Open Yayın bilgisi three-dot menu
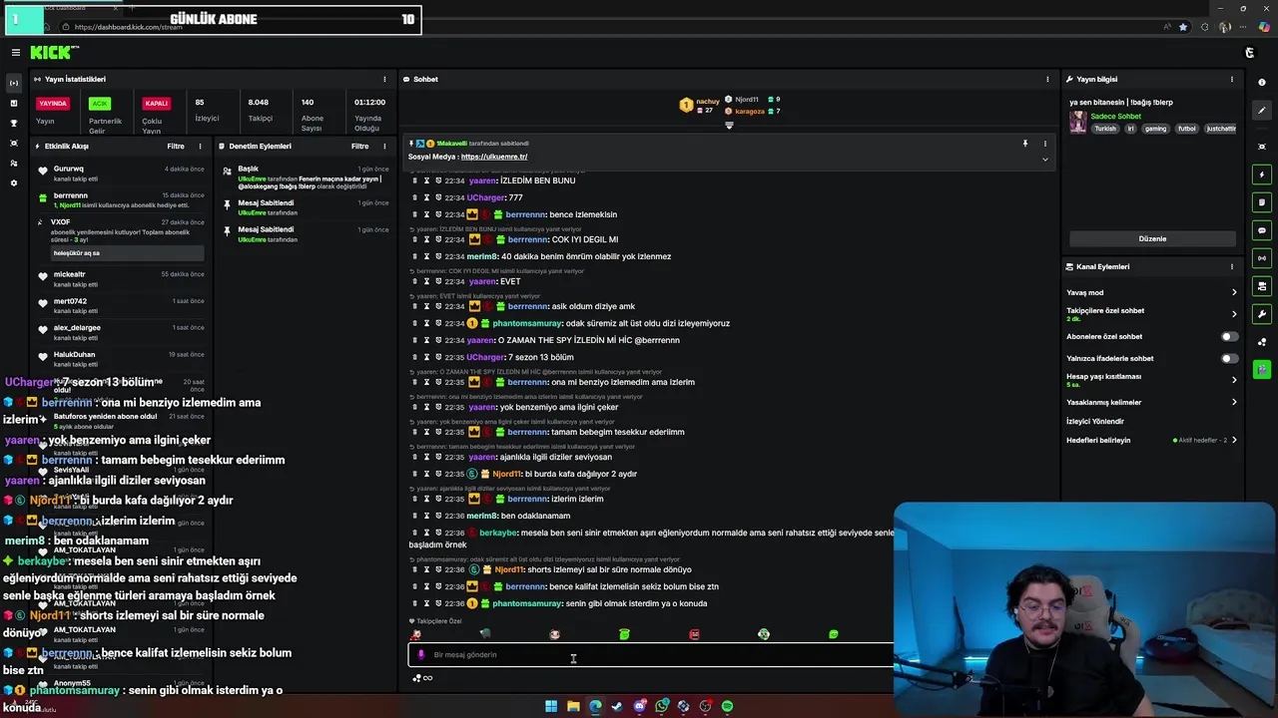This screenshot has height=718, width=1278. pyautogui.click(x=1232, y=79)
